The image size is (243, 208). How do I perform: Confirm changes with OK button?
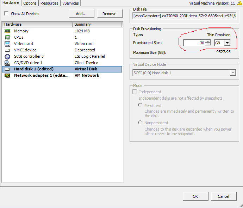coord(195,196)
